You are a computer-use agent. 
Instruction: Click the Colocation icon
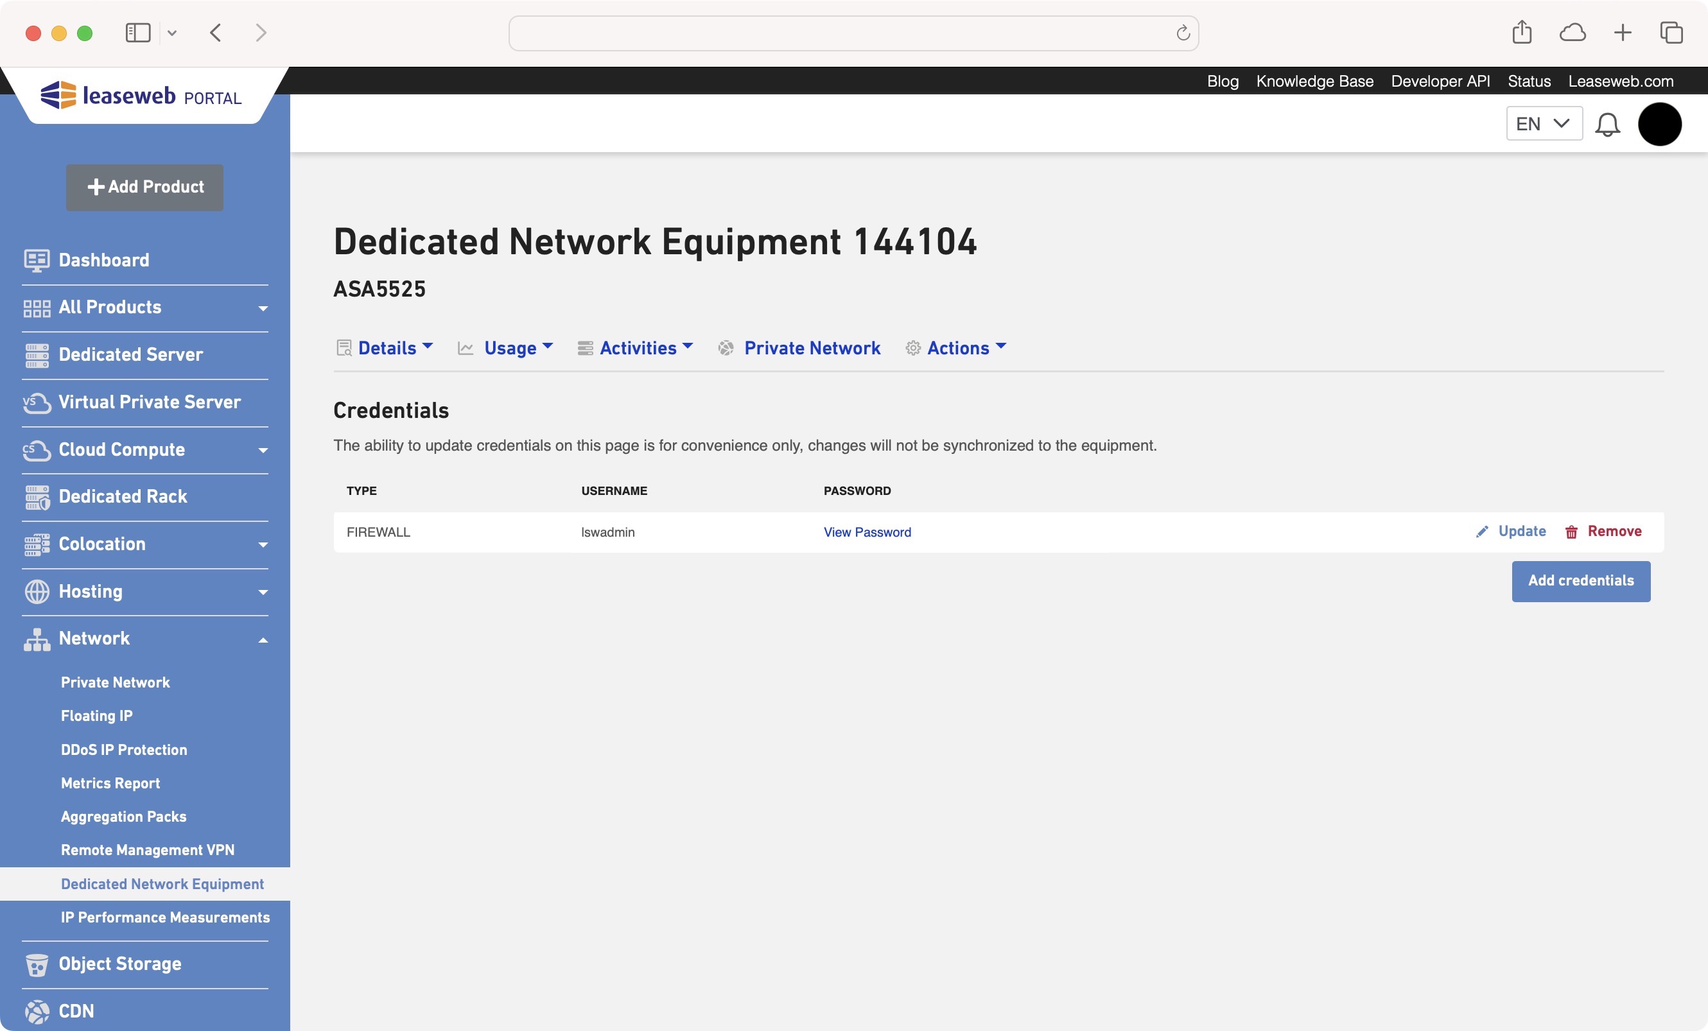point(37,544)
